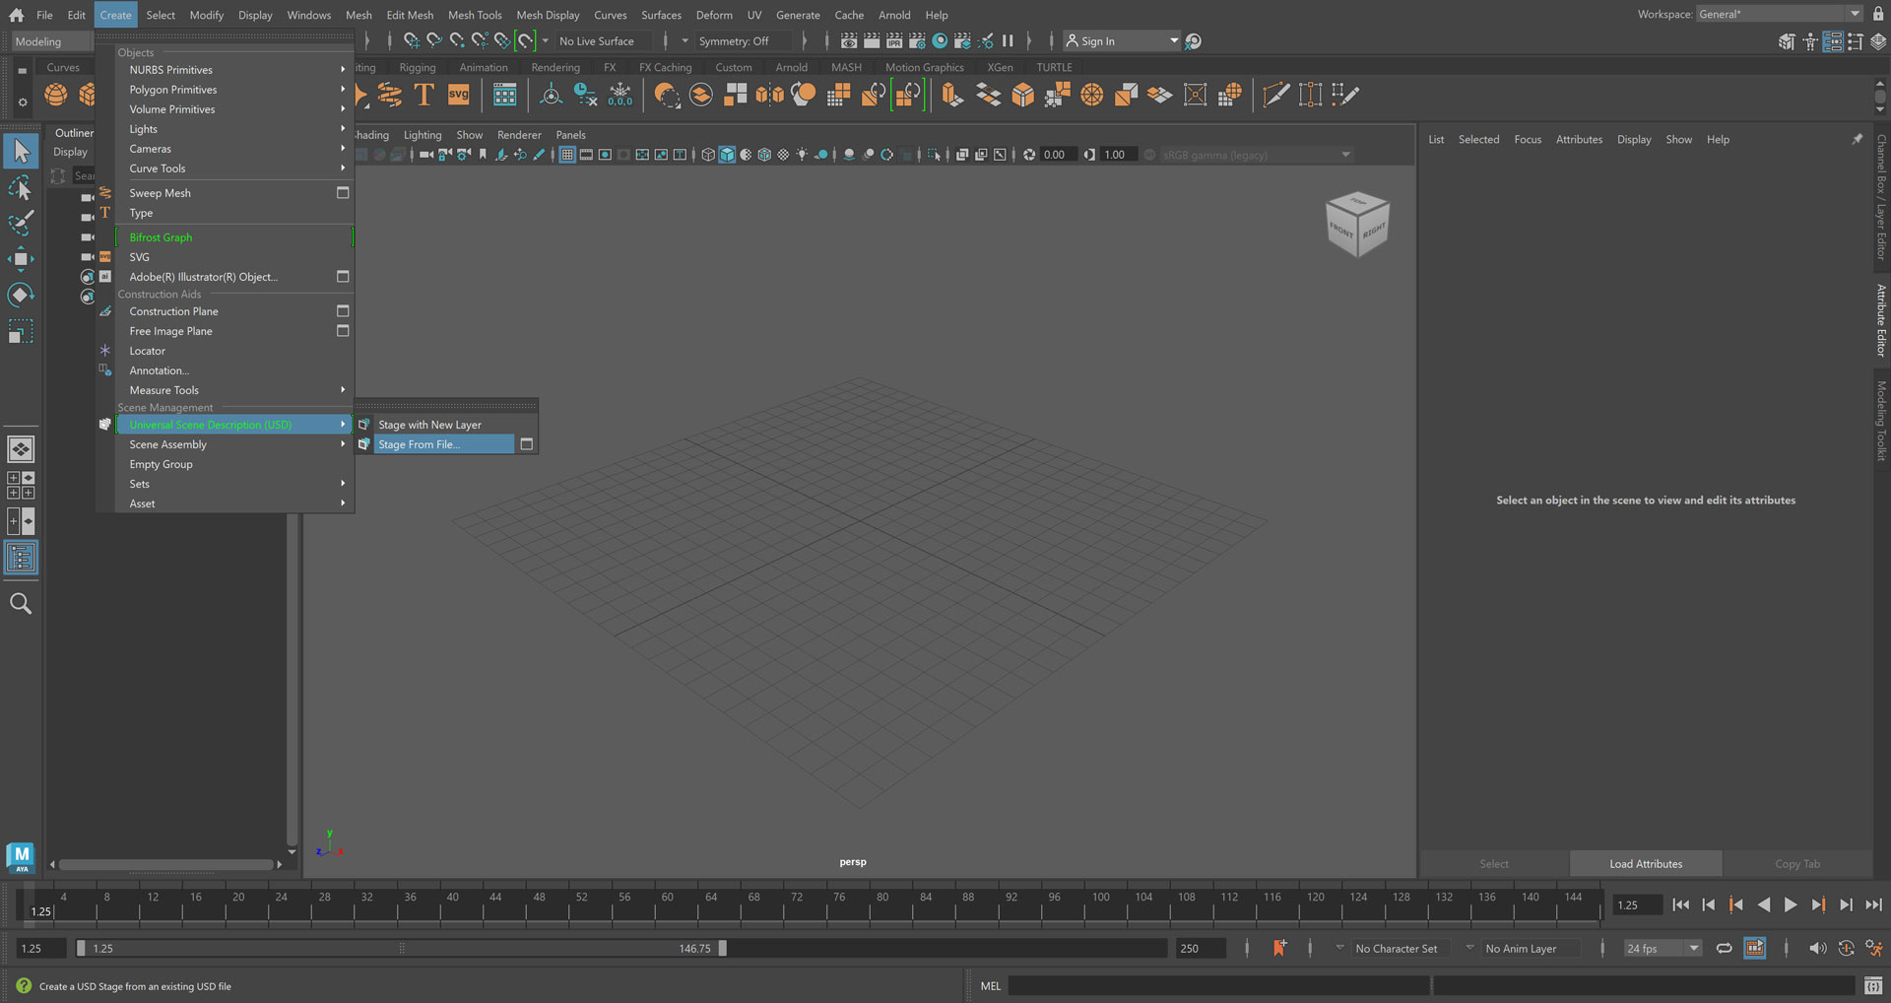Image resolution: width=1891 pixels, height=1003 pixels.
Task: Click the Type text tool shelf icon
Action: pos(424,95)
